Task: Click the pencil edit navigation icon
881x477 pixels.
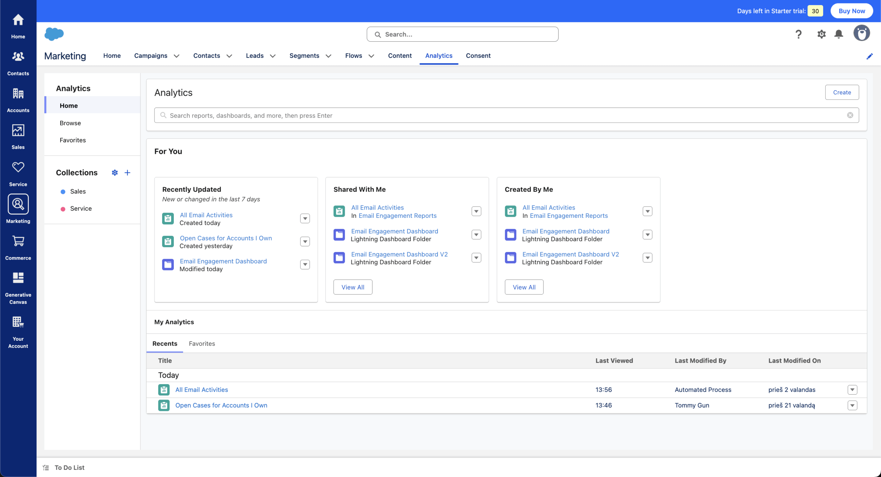Action: pyautogui.click(x=870, y=56)
